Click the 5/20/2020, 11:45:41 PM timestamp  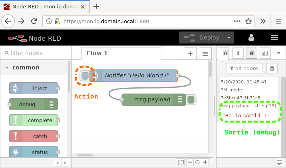coord(244,86)
